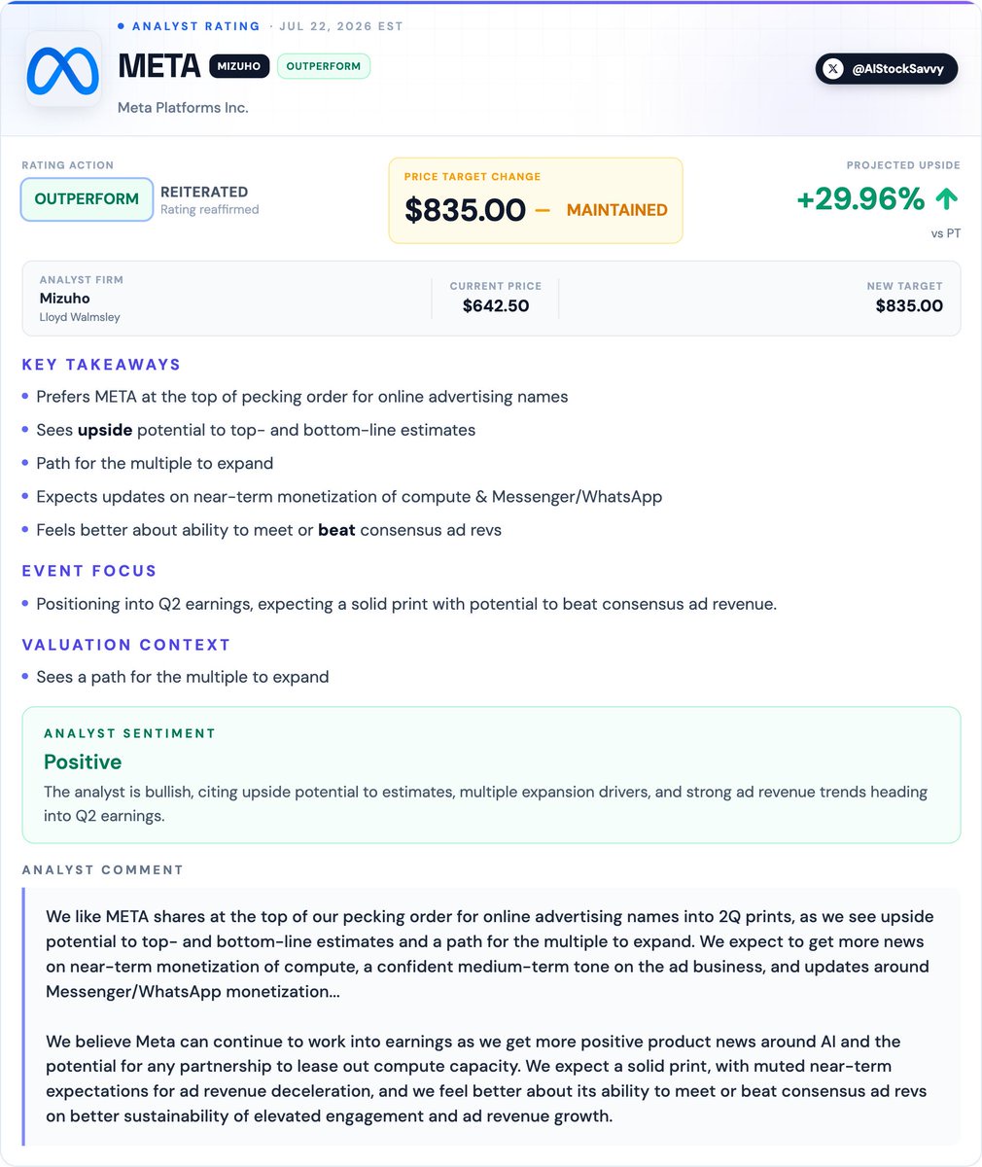This screenshot has width=982, height=1167.
Task: Click the dark MIZUHO badge in header
Action: 238,66
